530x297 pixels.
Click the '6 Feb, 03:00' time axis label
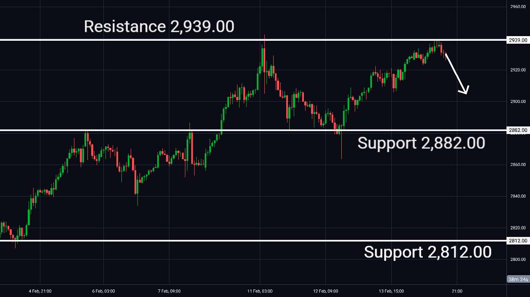click(103, 291)
